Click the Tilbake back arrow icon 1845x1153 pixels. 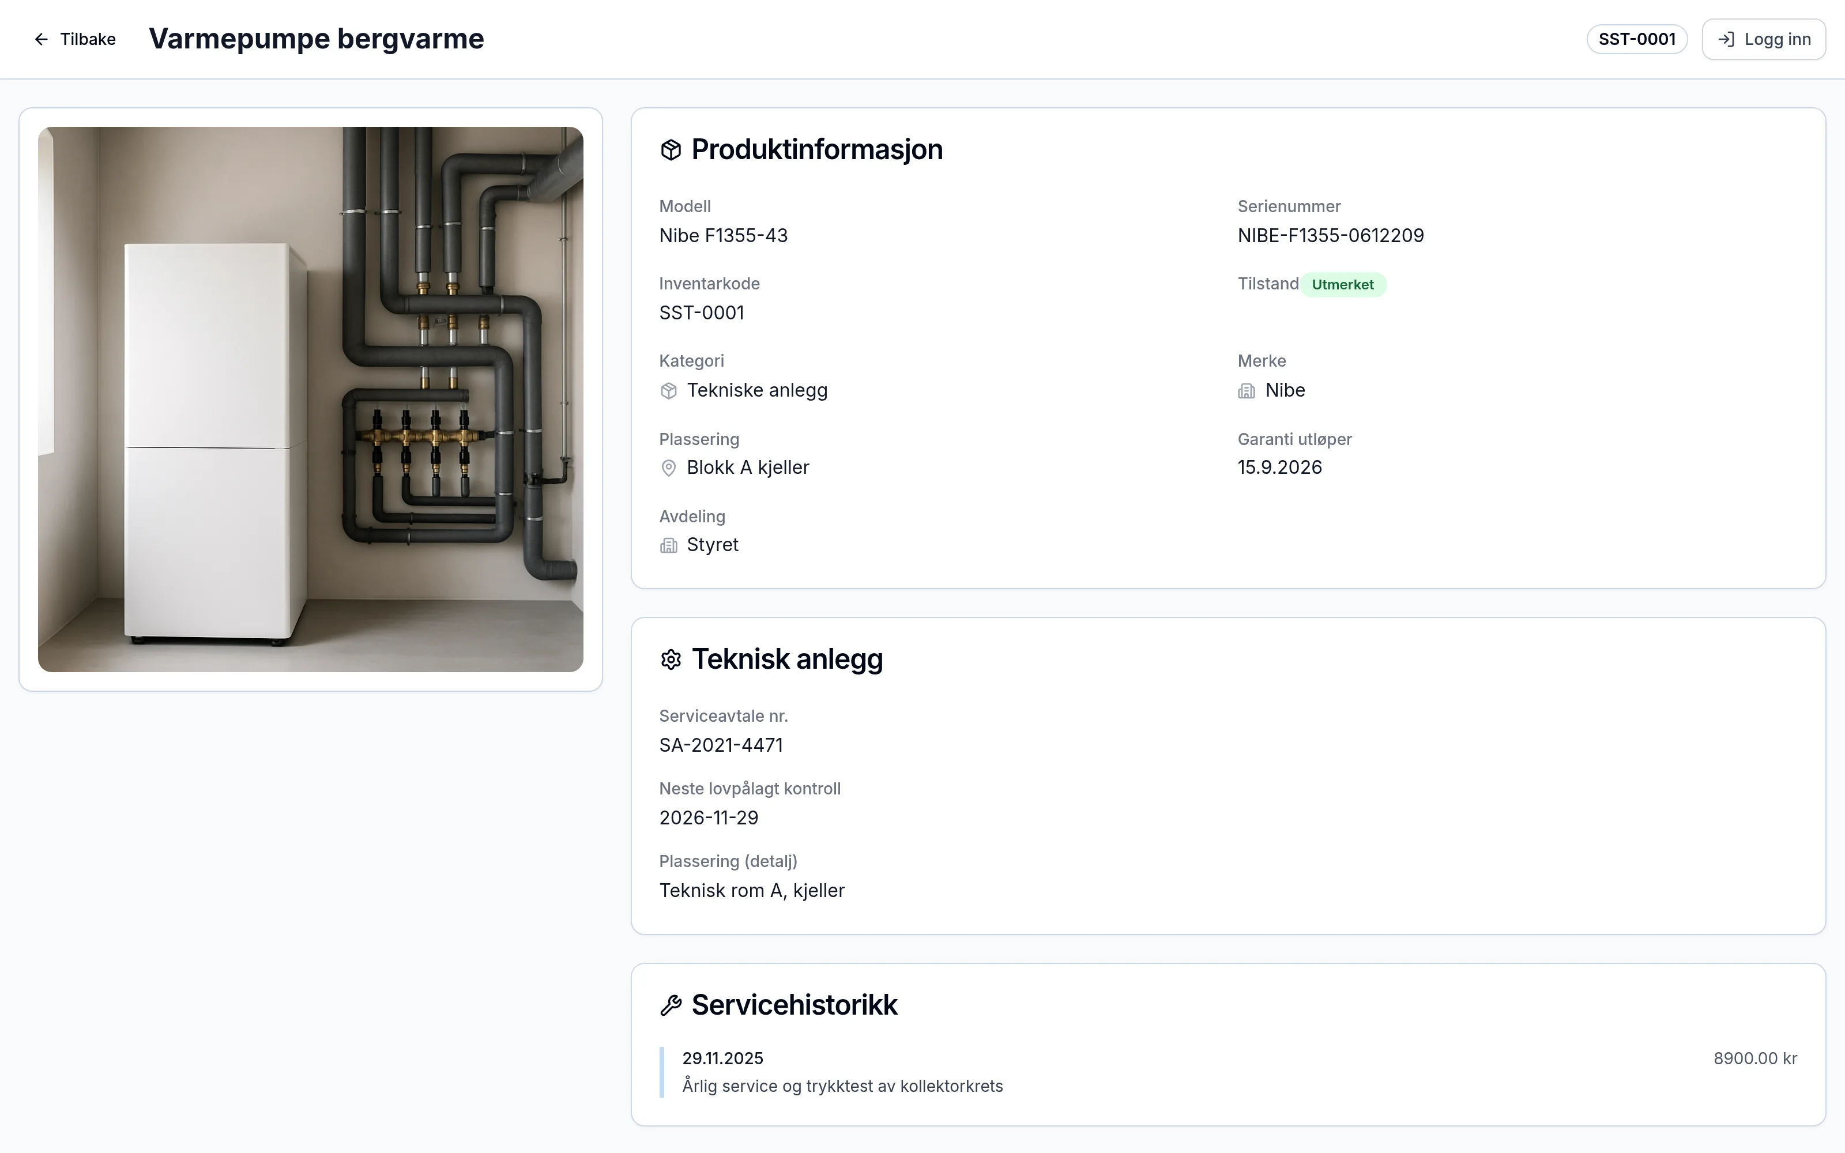click(41, 39)
